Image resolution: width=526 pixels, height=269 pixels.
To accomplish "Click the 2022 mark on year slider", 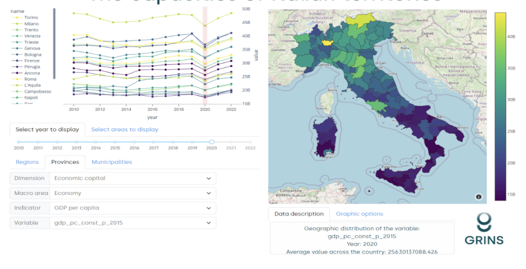I will coord(250,142).
